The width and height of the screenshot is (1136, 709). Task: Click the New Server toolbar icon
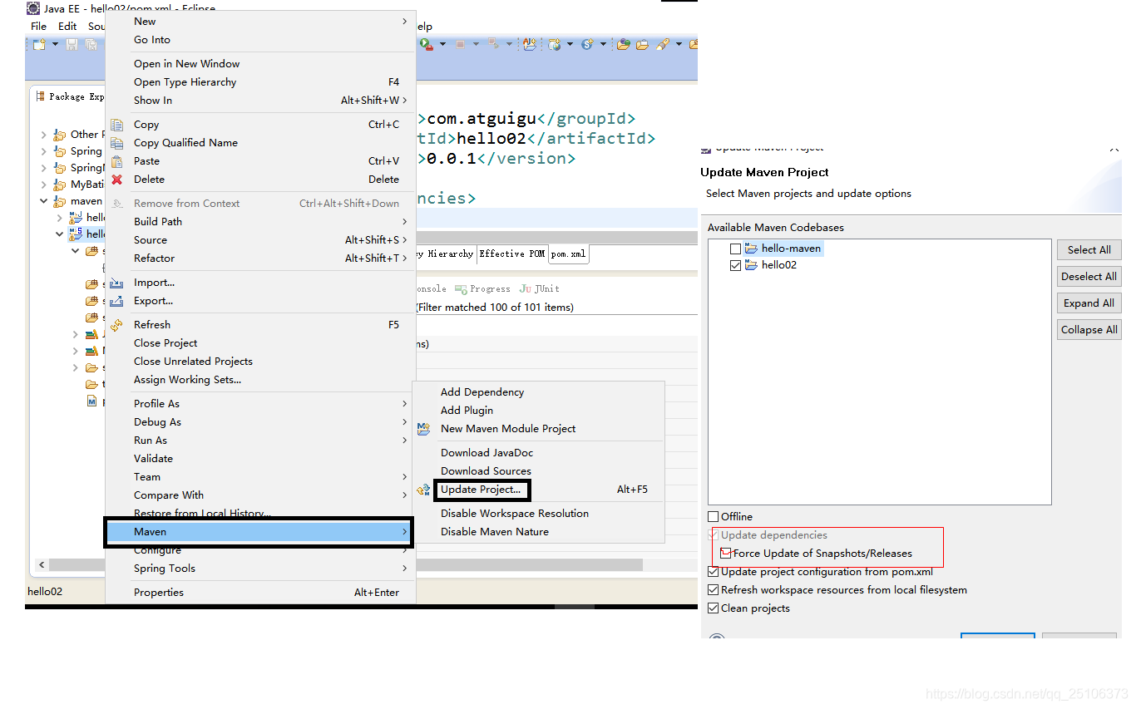click(x=554, y=44)
